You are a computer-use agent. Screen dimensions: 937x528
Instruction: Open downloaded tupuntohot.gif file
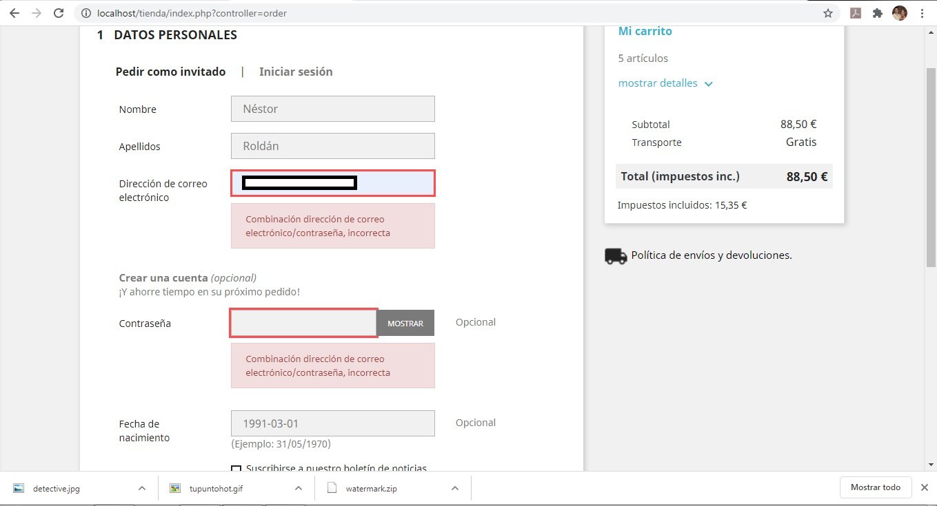(216, 488)
